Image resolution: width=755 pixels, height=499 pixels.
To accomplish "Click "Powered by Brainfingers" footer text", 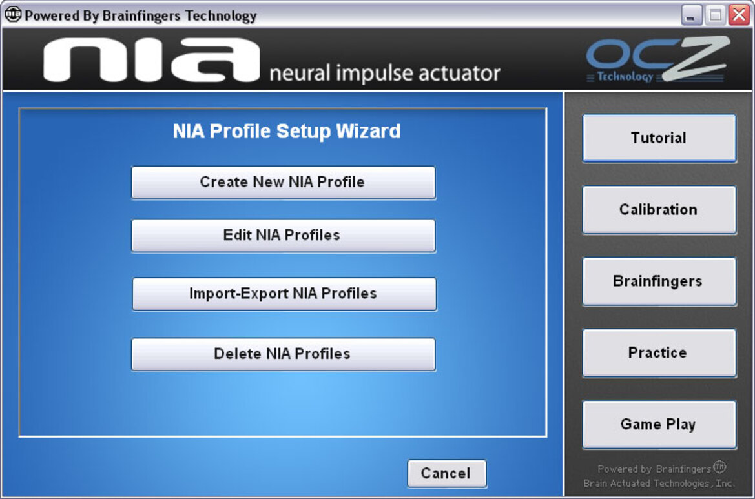I will (661, 468).
